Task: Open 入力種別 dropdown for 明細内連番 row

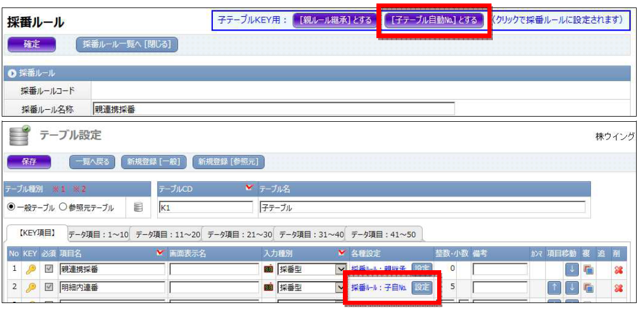Action: (x=340, y=287)
